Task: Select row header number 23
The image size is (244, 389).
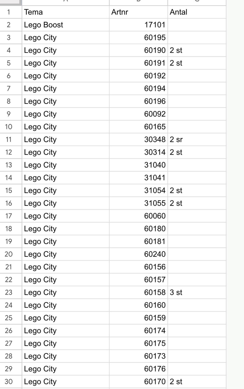Action: (x=9, y=292)
